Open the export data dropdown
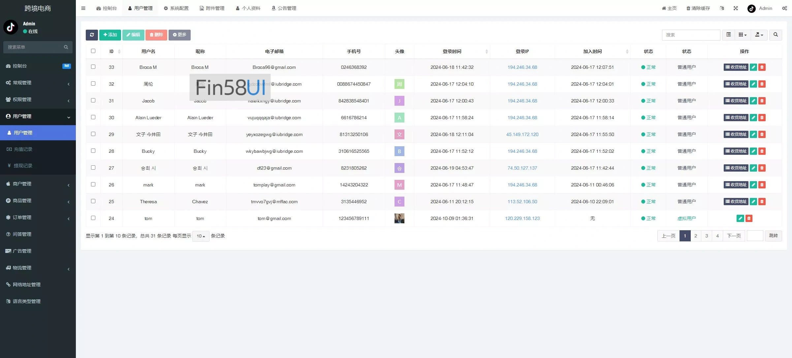 [x=759, y=35]
